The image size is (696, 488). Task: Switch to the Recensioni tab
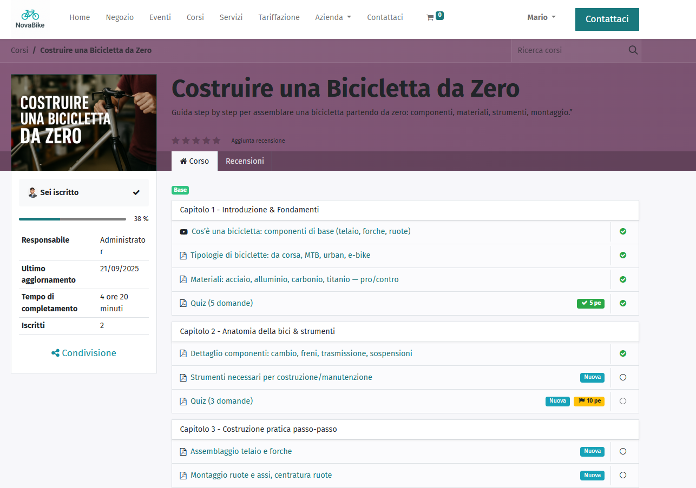(x=245, y=161)
